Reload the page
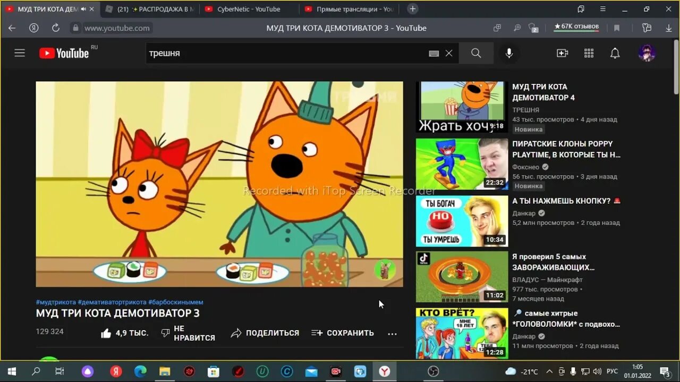The image size is (680, 382). [55, 28]
